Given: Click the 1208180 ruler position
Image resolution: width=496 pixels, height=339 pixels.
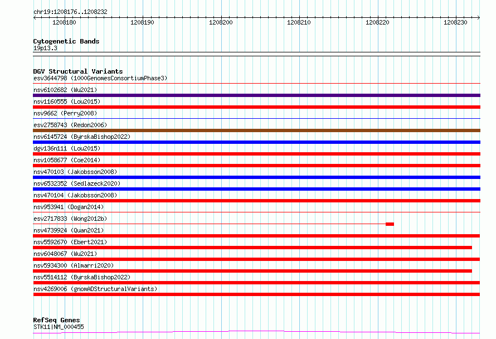Looking at the screenshot, I should [64, 22].
